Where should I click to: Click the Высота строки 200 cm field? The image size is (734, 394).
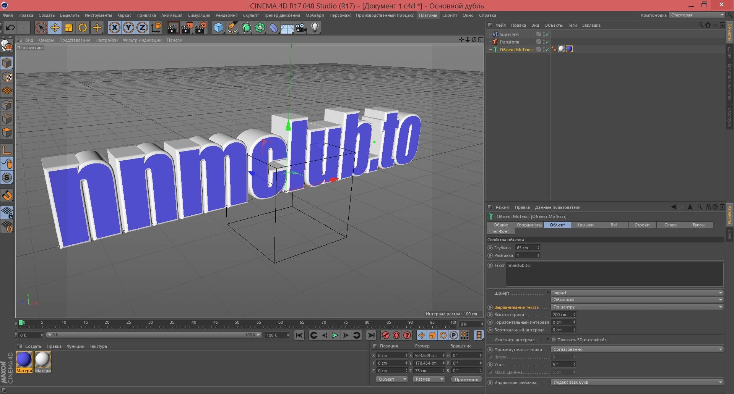[x=563, y=315]
